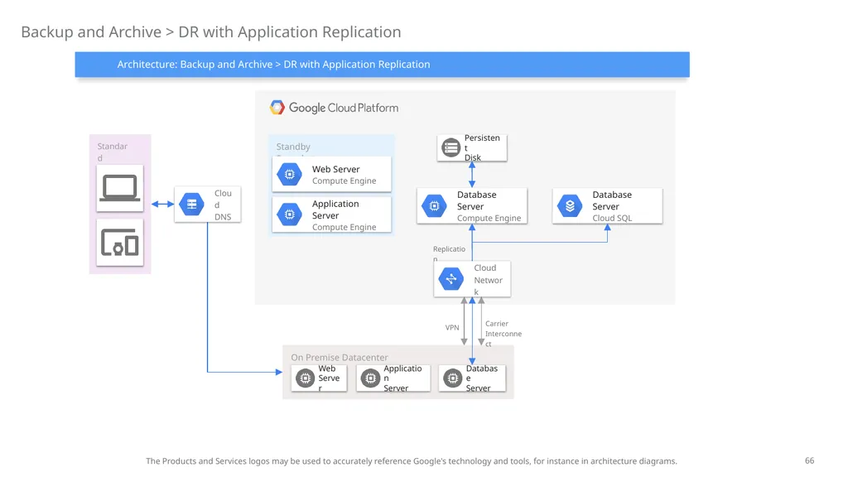The height and width of the screenshot is (477, 848).
Task: Click the Replication label
Action: tap(449, 253)
